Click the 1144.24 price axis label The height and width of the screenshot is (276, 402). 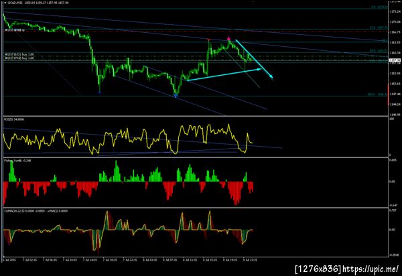tap(395, 105)
